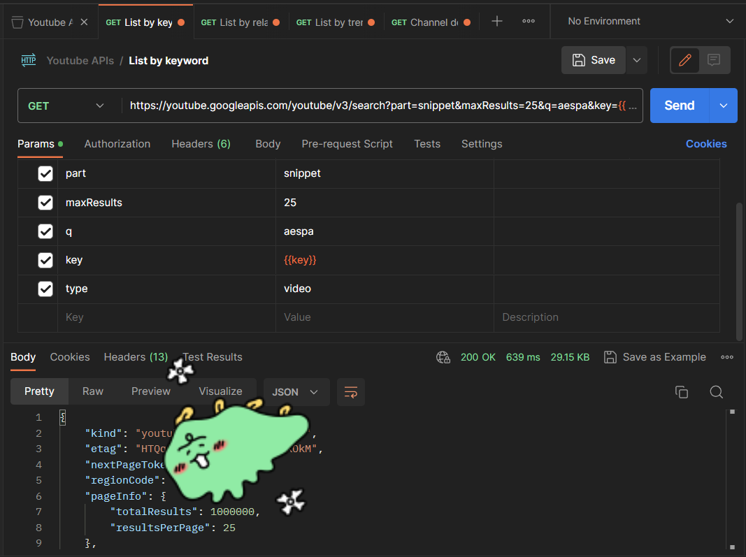This screenshot has width=746, height=557.
Task: Close the Youtube APIs collection tab
Action: coord(84,22)
